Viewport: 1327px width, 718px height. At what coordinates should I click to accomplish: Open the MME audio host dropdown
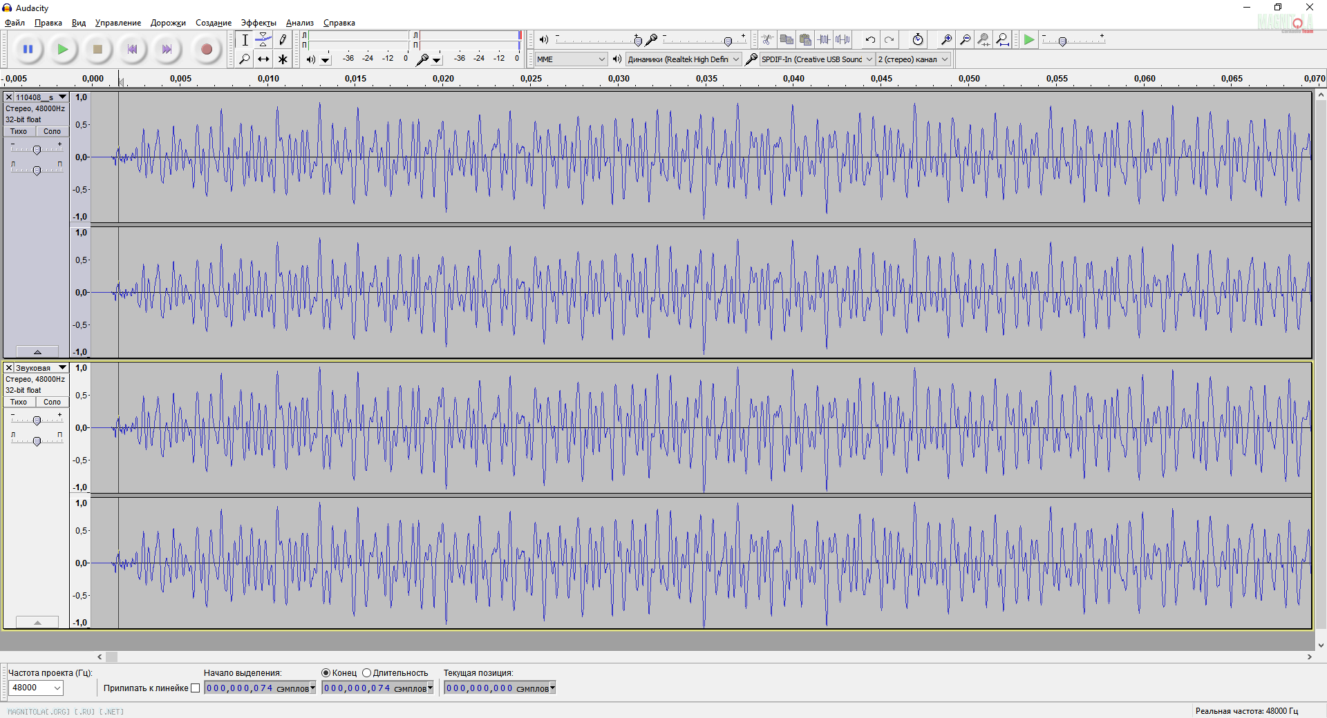click(x=571, y=59)
